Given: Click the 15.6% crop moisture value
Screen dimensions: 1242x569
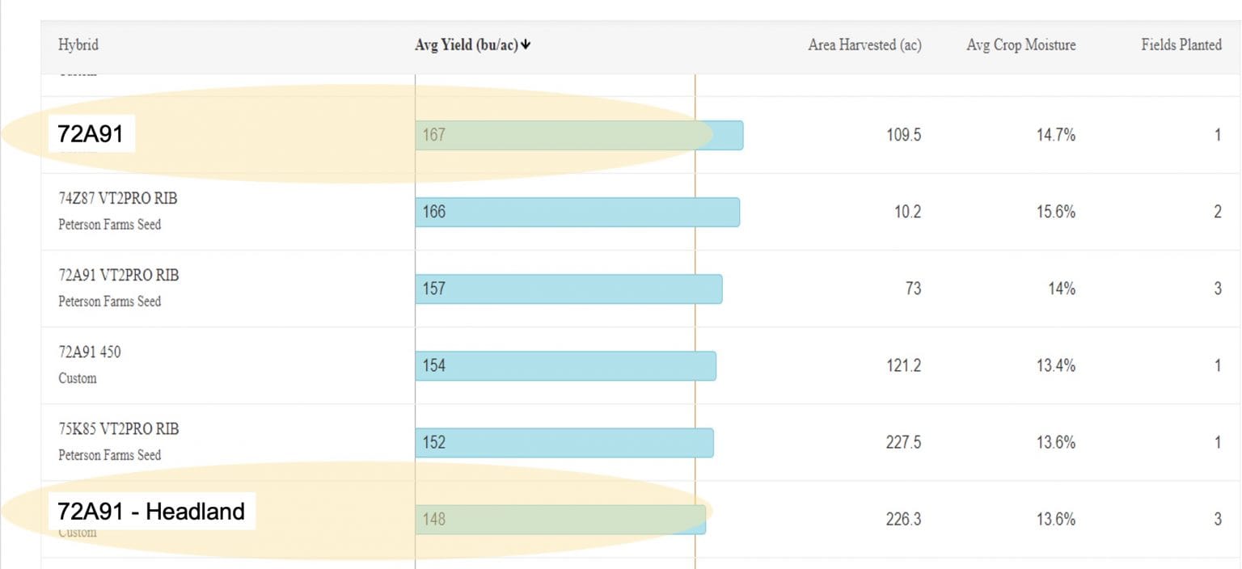Looking at the screenshot, I should point(1055,212).
